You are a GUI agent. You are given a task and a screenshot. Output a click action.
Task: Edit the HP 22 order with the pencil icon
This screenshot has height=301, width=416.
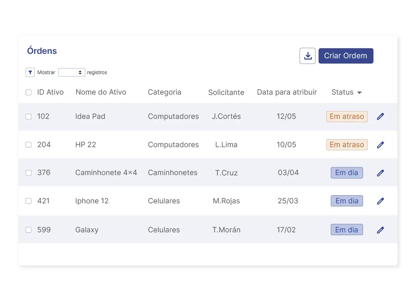point(380,144)
